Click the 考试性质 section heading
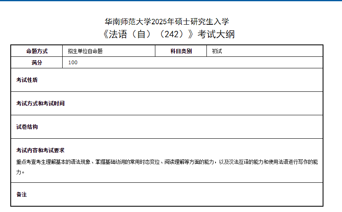 point(27,80)
